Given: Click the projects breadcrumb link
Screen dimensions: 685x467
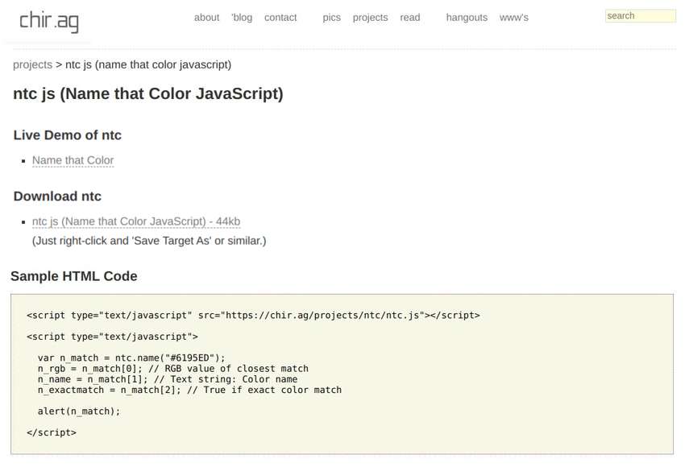Looking at the screenshot, I should point(32,64).
